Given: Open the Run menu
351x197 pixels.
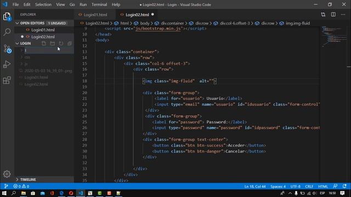Looking at the screenshot, I should (x=83, y=4).
